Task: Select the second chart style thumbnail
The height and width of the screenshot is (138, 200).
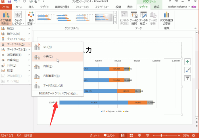Action: (x=64, y=17)
